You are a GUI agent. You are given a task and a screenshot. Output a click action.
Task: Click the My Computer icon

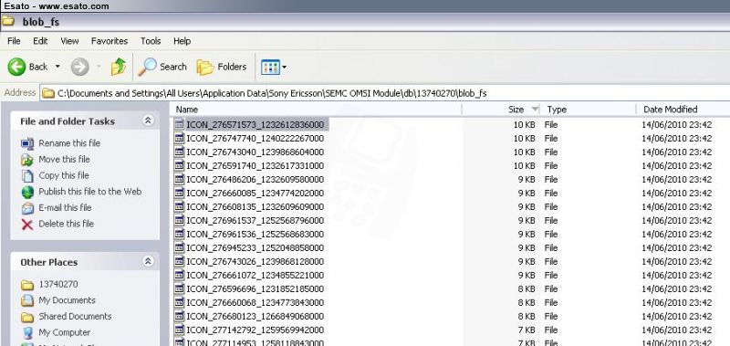[x=27, y=333]
